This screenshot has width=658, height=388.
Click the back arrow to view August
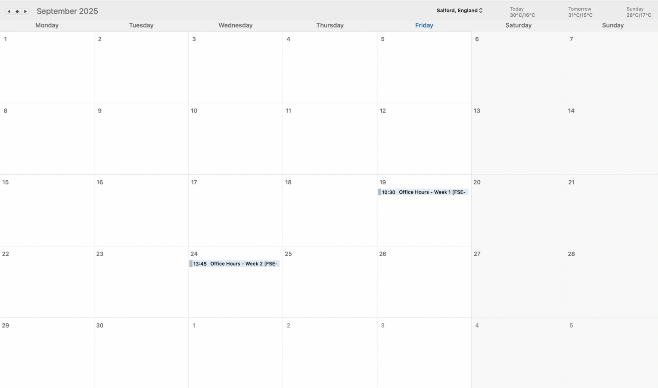click(9, 11)
